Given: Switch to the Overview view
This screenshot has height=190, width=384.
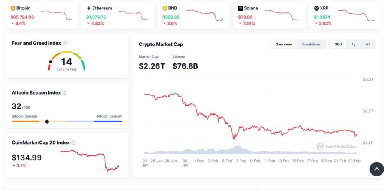Looking at the screenshot, I should (283, 44).
